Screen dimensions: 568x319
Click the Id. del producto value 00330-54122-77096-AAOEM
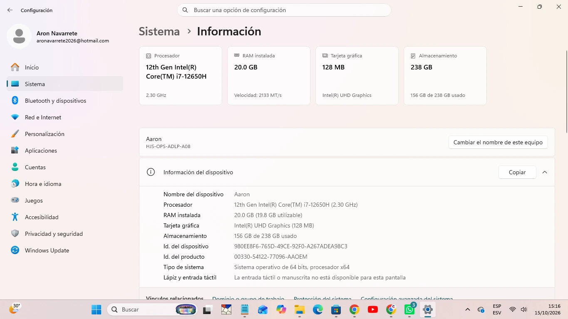point(271,257)
